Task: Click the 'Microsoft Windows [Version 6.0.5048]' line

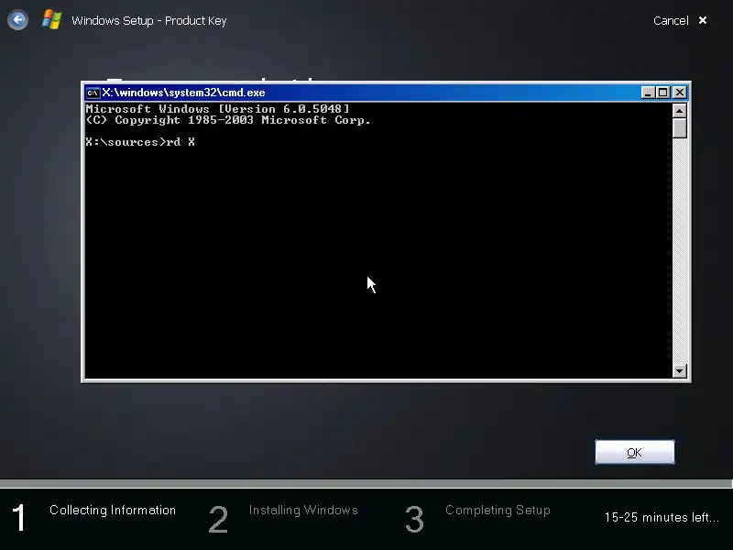Action: click(x=217, y=109)
